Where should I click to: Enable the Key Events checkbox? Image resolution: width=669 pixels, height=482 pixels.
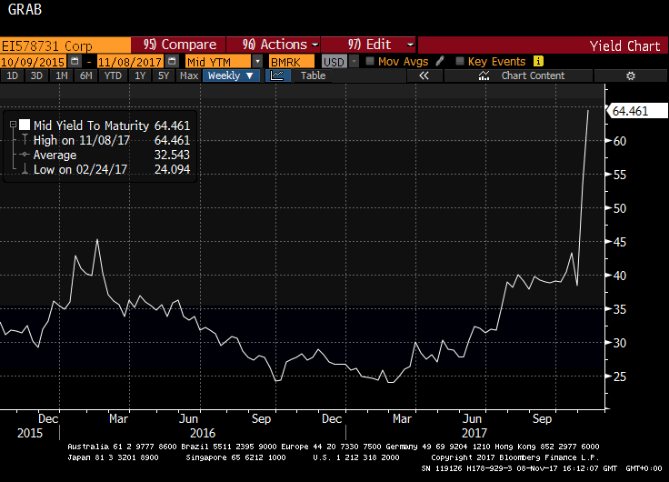460,61
